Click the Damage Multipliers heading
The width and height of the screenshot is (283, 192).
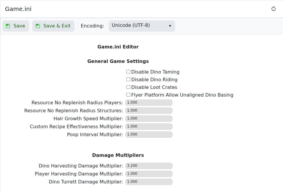pos(118,155)
